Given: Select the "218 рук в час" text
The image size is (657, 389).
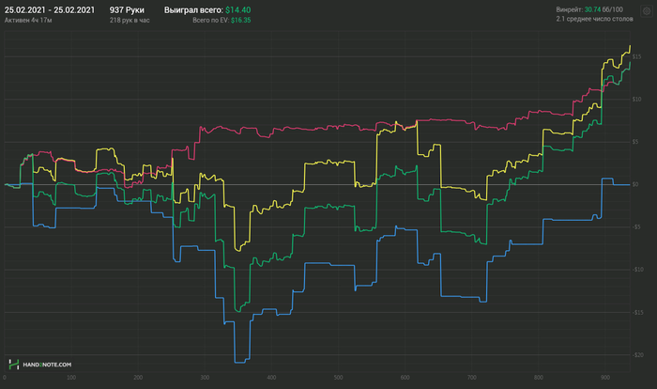Looking at the screenshot, I should [130, 20].
